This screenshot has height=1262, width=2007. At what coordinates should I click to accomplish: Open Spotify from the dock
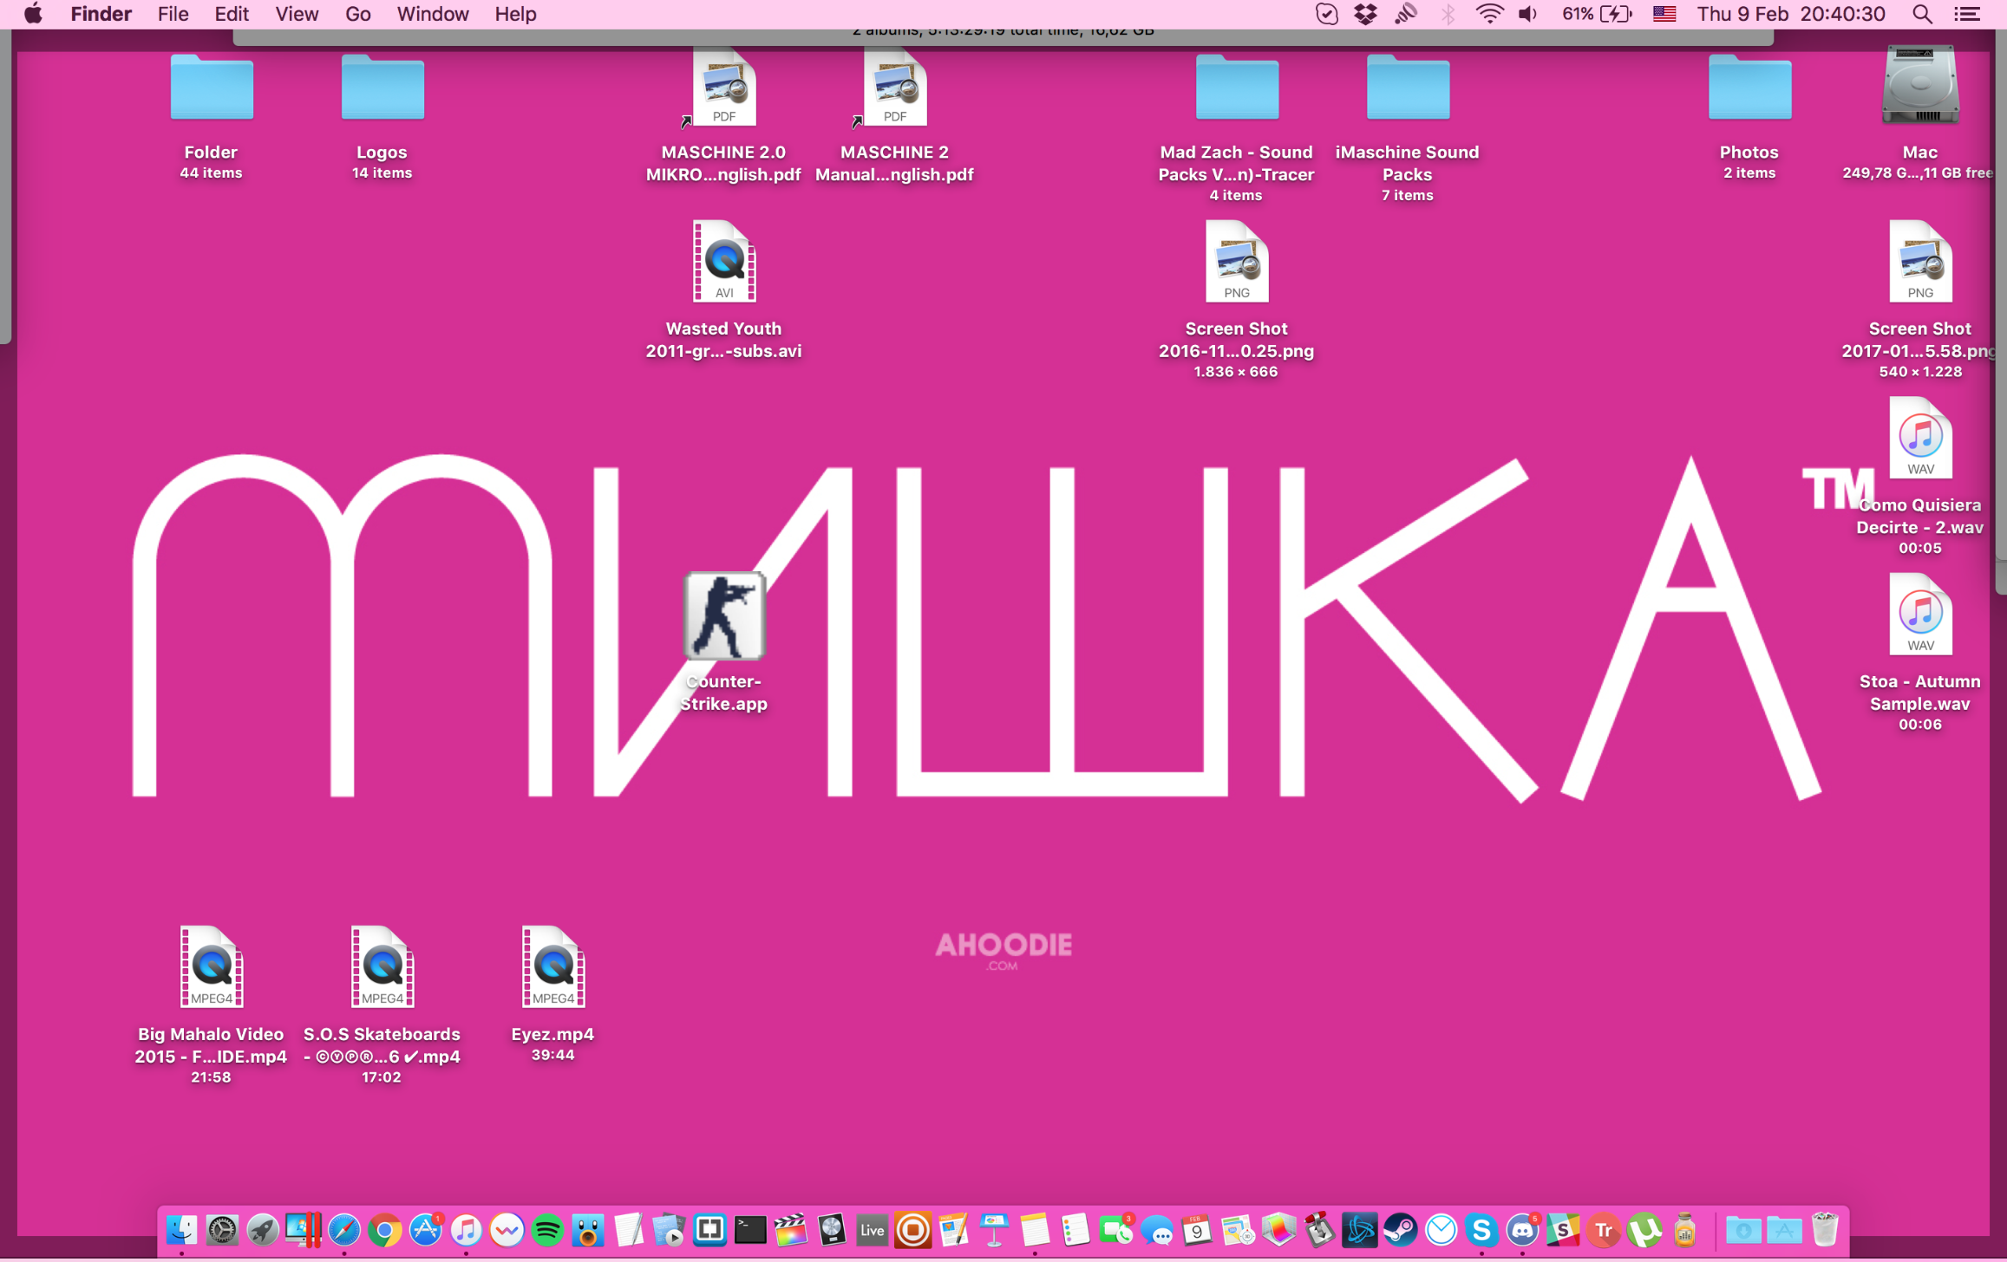coord(547,1230)
